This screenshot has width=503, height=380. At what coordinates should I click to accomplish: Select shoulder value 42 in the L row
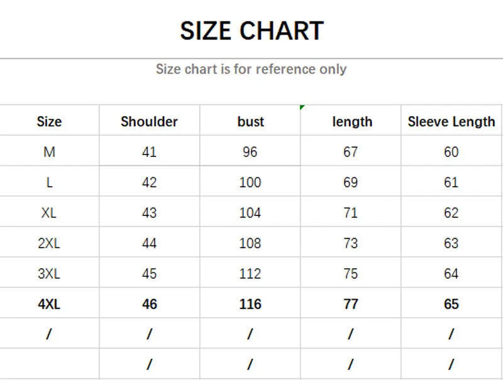point(149,183)
